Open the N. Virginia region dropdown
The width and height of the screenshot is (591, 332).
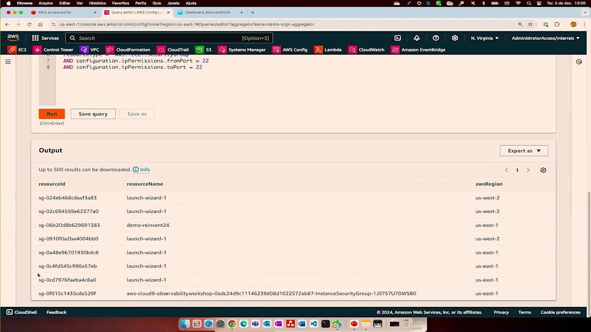485,38
